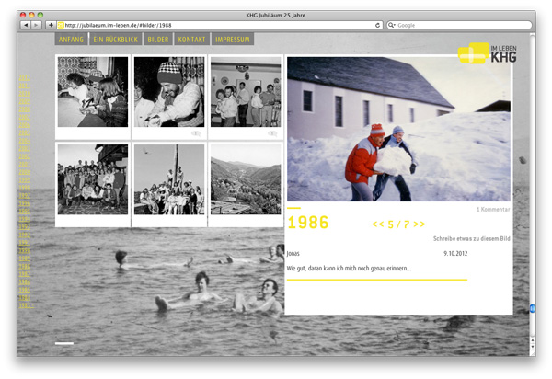Click the browser forward arrow
This screenshot has width=552, height=379.
(x=36, y=25)
